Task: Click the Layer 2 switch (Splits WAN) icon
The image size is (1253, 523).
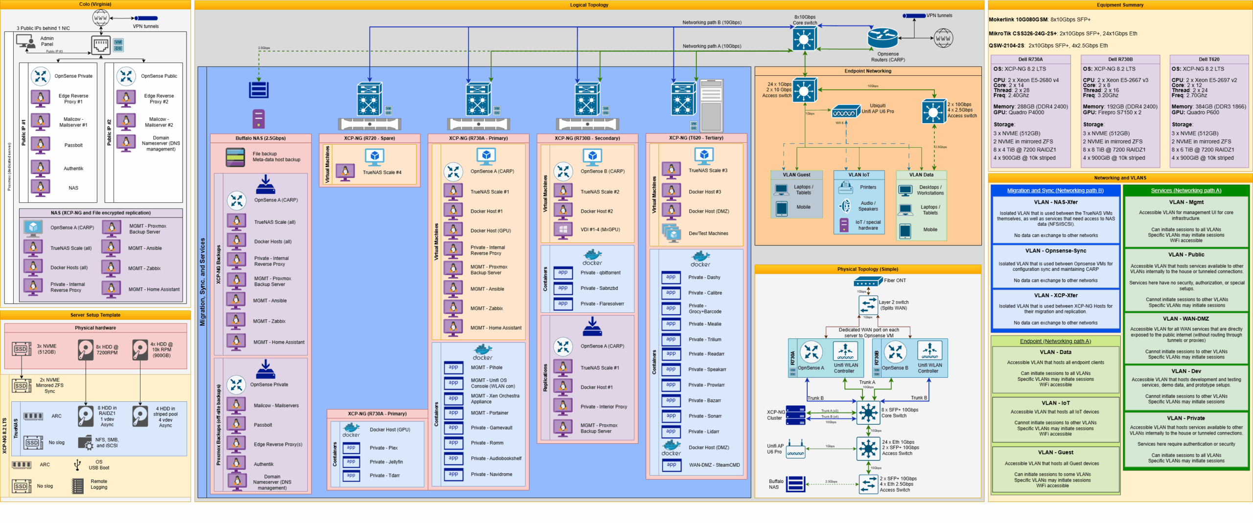Action: 868,305
